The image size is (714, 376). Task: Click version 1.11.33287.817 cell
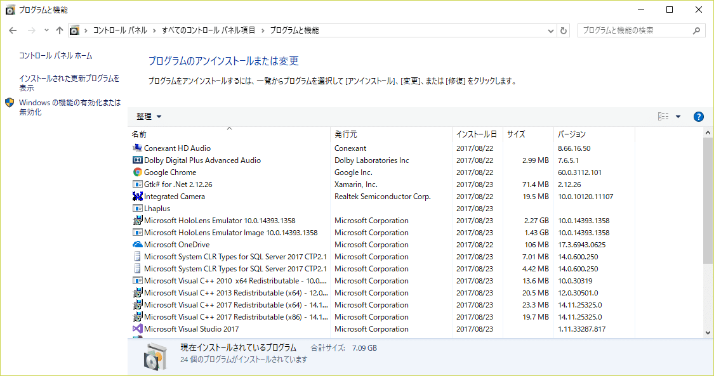(582, 328)
